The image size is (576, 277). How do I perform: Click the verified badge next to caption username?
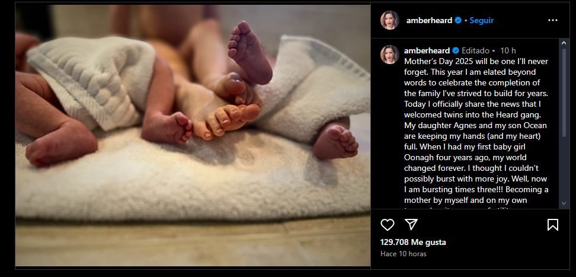[x=455, y=50]
